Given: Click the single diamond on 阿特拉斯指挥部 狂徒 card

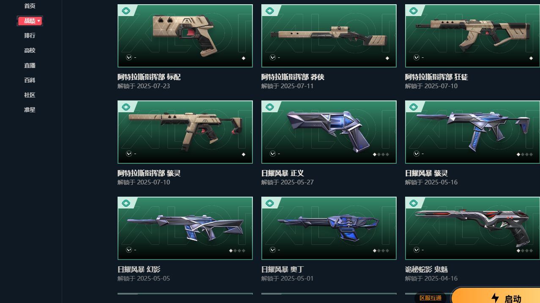Looking at the screenshot, I should pos(531,58).
